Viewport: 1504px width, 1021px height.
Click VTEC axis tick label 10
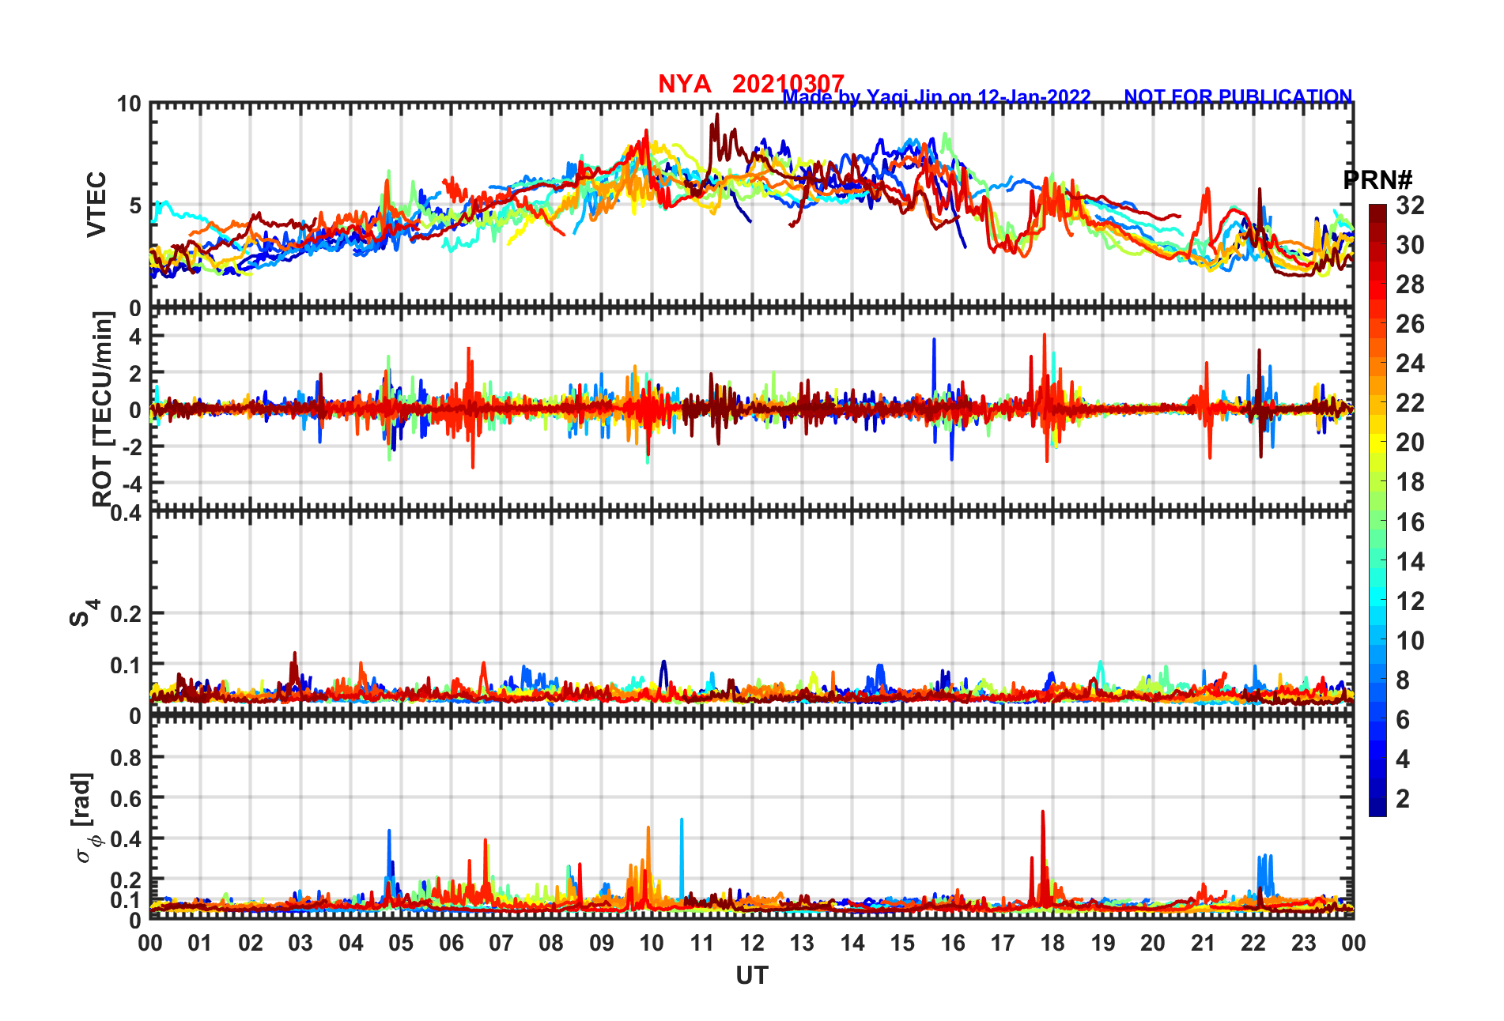[x=129, y=104]
